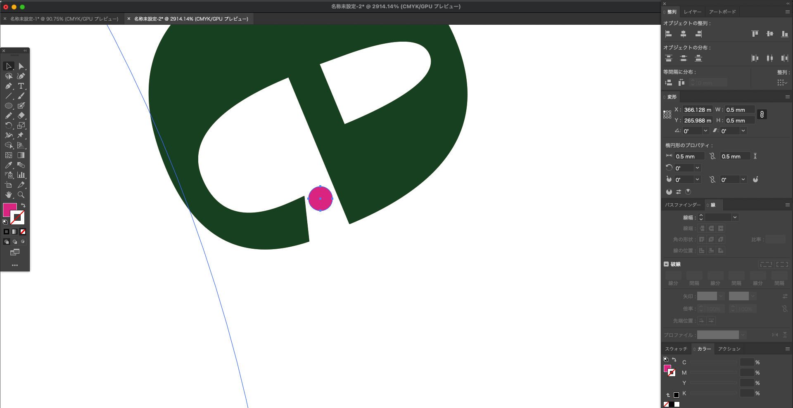This screenshot has width=793, height=408.
Task: Select the Direct Selection tool
Action: [21, 66]
